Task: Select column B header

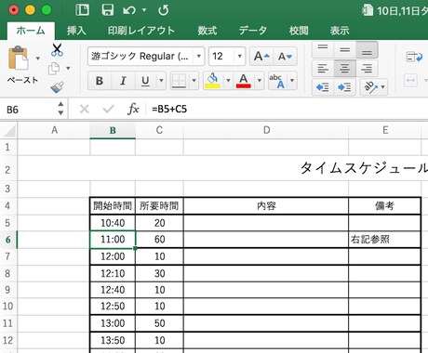Action: pos(113,130)
